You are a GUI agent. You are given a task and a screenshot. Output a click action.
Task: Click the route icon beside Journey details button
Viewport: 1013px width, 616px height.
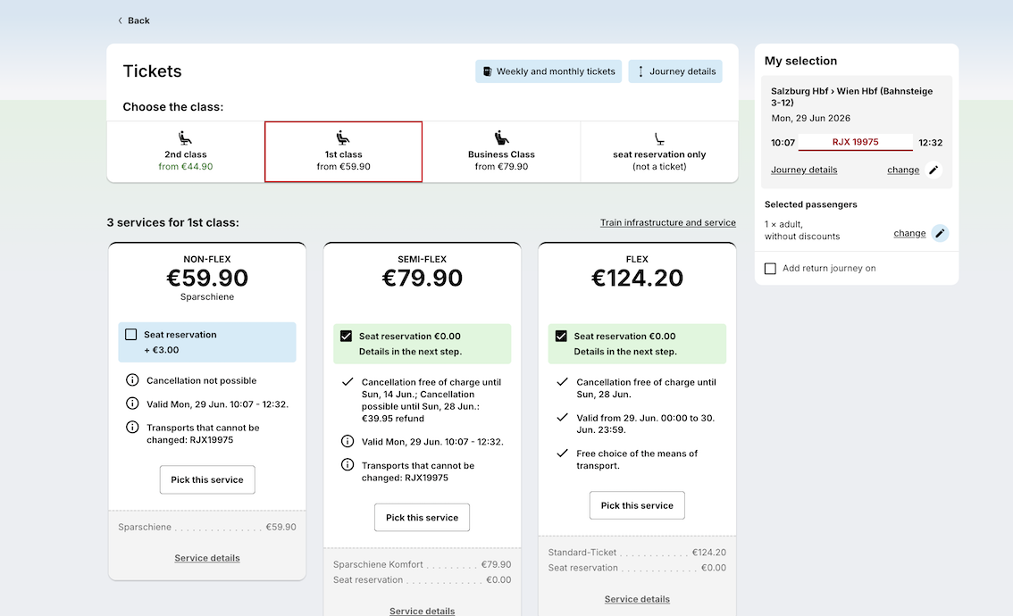640,71
